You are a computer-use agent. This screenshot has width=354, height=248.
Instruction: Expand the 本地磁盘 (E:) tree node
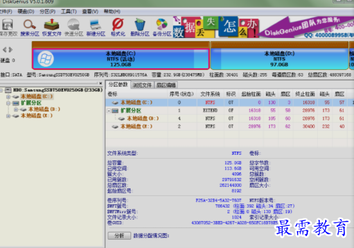(x=8, y=116)
